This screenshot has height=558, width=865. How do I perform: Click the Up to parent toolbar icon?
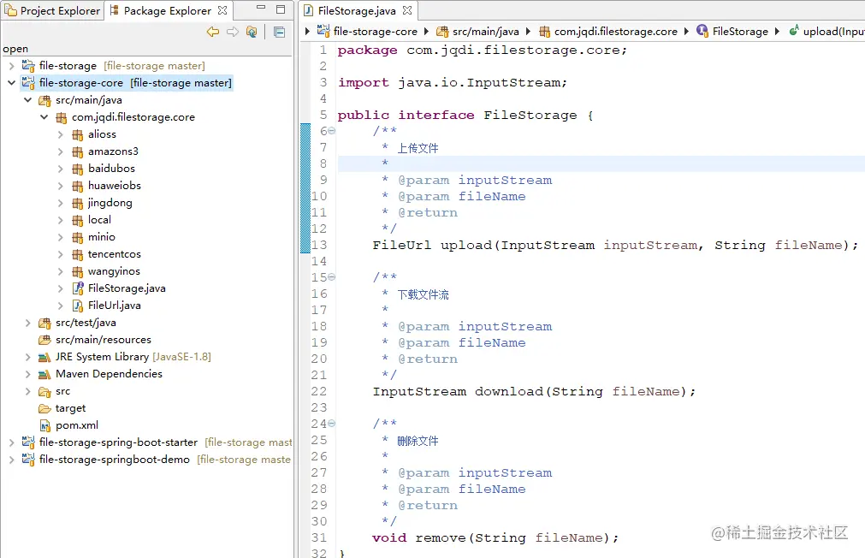click(x=252, y=32)
